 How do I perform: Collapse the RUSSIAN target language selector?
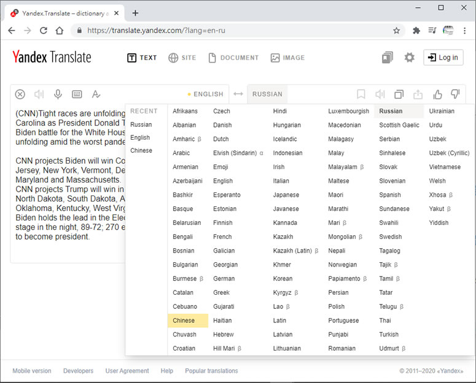point(267,94)
